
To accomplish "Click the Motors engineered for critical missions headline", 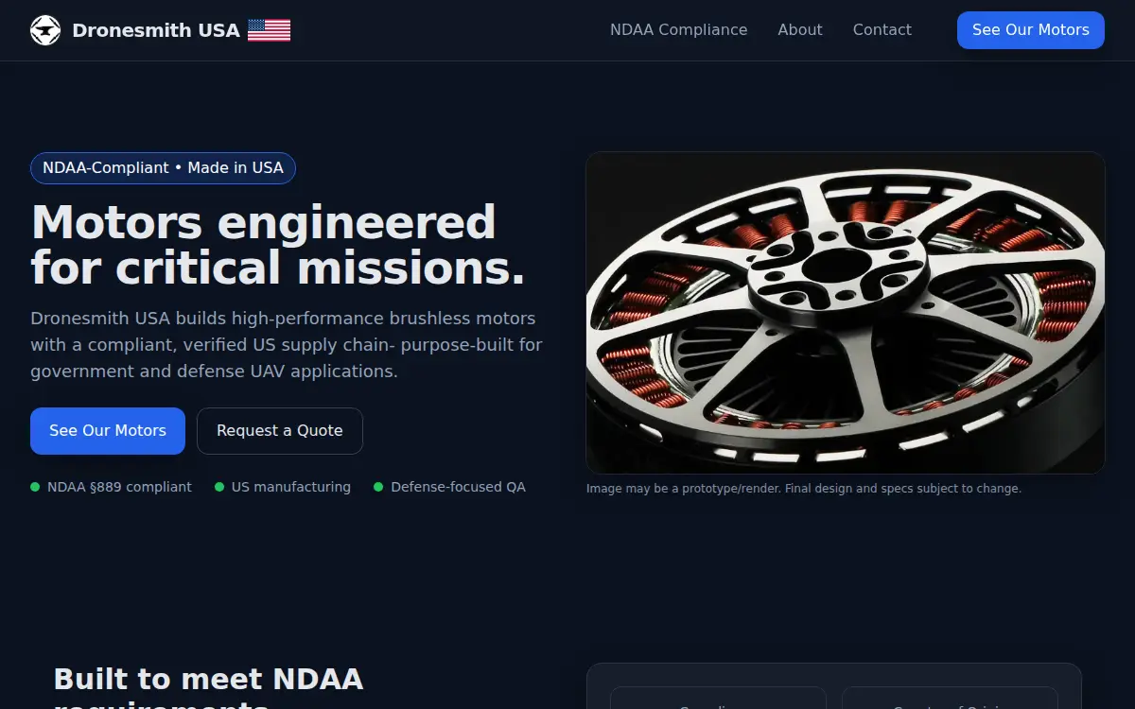I will click(278, 245).
